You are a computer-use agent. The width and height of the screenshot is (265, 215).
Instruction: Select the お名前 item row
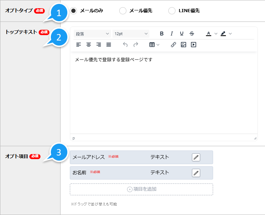tap(141, 173)
